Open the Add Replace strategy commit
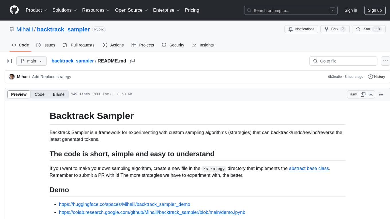The height and width of the screenshot is (219, 390). pos(52,77)
